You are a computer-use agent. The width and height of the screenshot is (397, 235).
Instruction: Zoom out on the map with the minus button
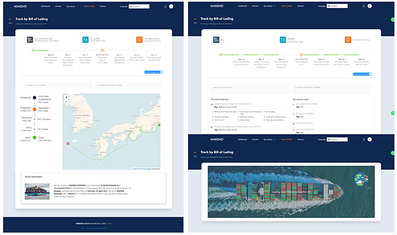[x=67, y=102]
